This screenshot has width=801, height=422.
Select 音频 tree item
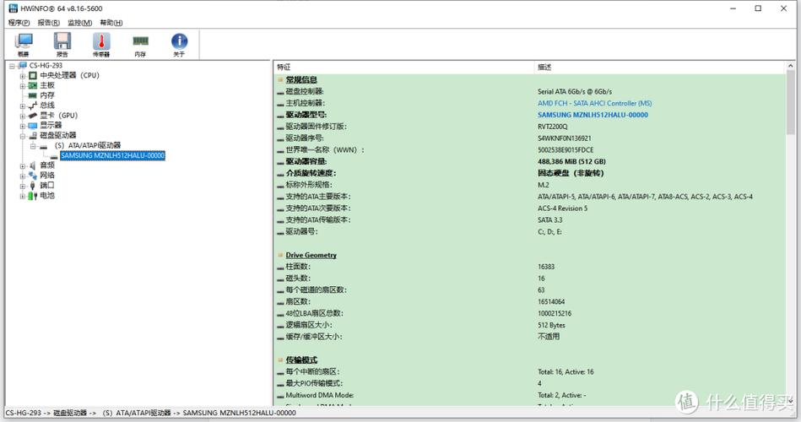pyautogui.click(x=47, y=165)
